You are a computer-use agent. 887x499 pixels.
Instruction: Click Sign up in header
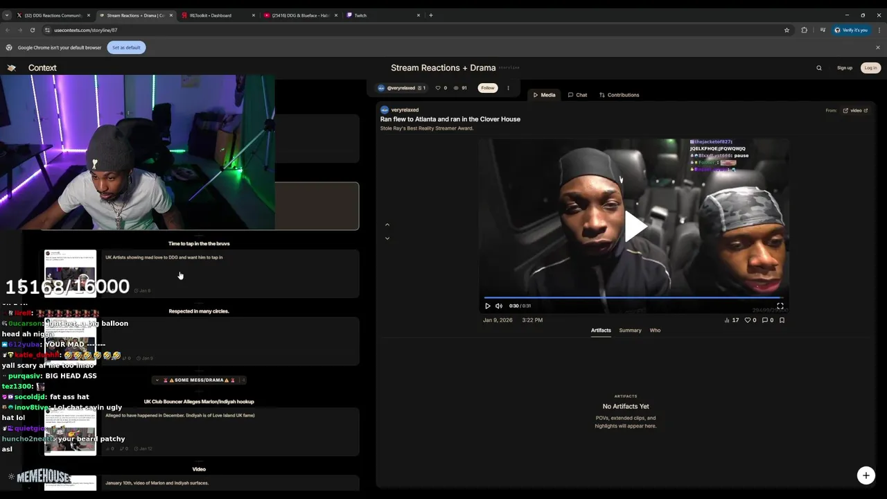click(x=845, y=68)
